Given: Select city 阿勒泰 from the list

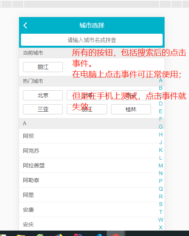Looking at the screenshot, I should 92,180.
